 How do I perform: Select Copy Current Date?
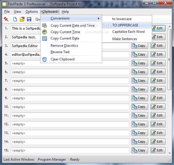click(71, 38)
